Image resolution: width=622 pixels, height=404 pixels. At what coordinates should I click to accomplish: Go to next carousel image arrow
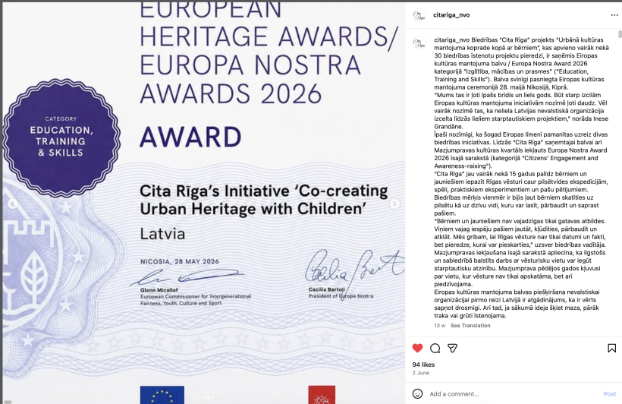pos(394,204)
